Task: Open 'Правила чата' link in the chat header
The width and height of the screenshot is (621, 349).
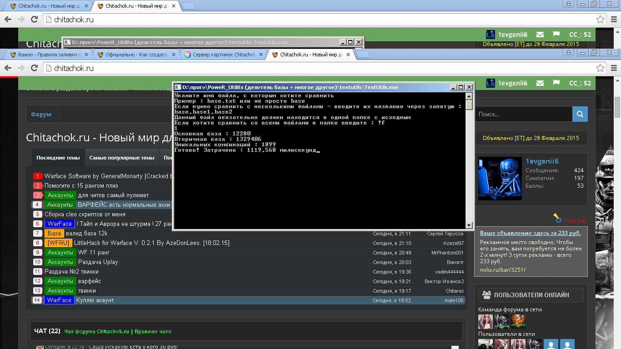Action: (153, 331)
